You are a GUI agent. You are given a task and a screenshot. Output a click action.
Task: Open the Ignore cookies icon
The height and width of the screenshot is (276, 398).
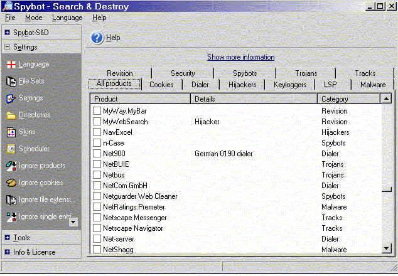point(11,183)
